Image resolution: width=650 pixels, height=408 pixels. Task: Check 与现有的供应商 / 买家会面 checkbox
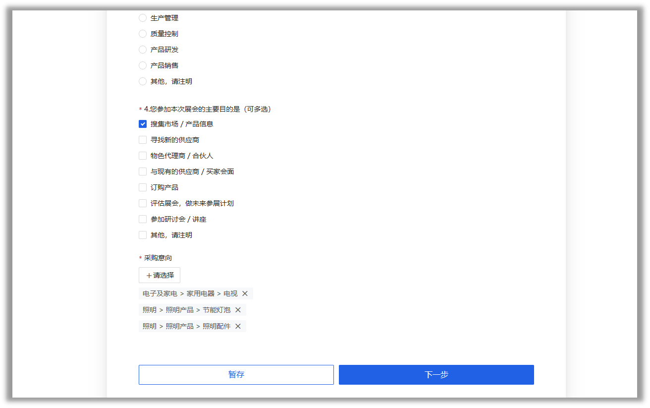(x=143, y=172)
